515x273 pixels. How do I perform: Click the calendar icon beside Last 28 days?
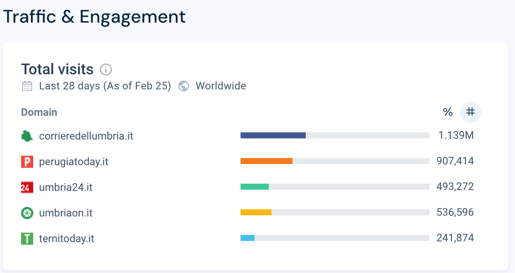point(27,86)
